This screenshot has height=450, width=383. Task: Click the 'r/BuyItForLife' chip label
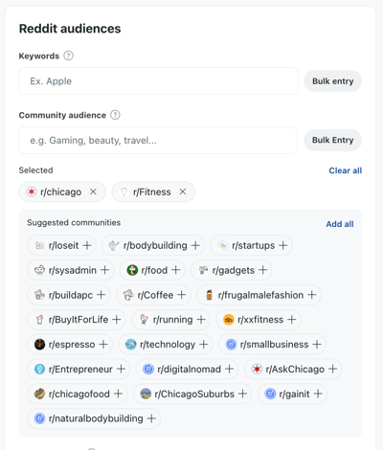tap(79, 319)
